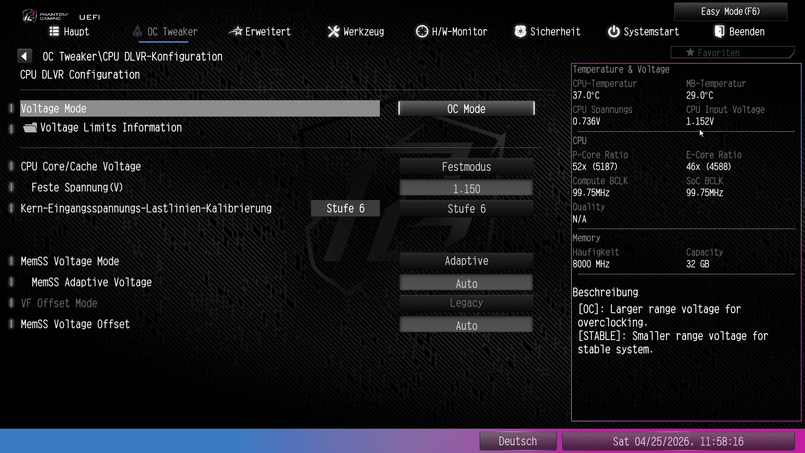Open the Lastlinien-Kalibrierung Stufe 6 dropdown
Viewport: 805px width, 453px height.
coord(466,209)
